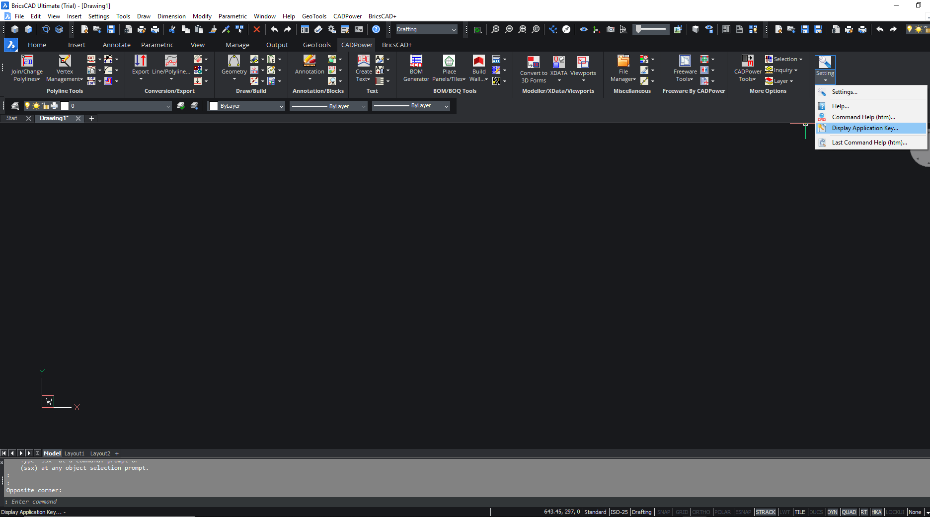Adjust the slider in the top toolbar

[651, 29]
